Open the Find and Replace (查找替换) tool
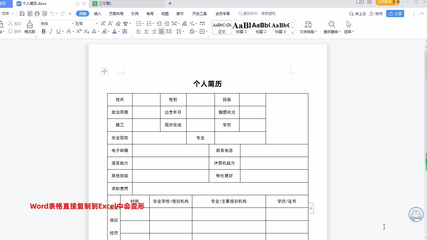 point(331,28)
